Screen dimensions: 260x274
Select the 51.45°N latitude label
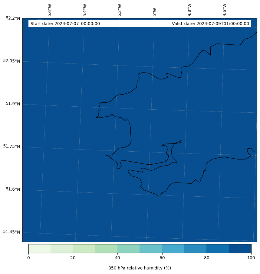click(x=12, y=232)
